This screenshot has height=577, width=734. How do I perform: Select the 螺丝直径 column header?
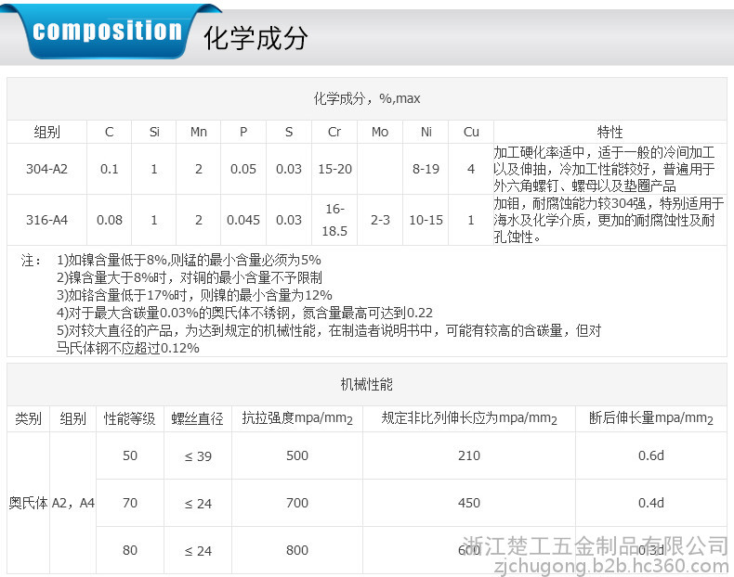click(x=197, y=419)
